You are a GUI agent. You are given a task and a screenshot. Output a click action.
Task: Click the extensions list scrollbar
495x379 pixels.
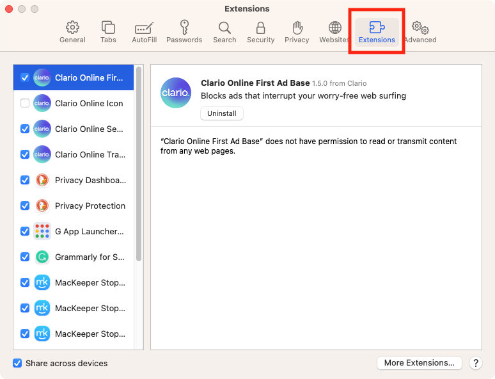(x=139, y=164)
